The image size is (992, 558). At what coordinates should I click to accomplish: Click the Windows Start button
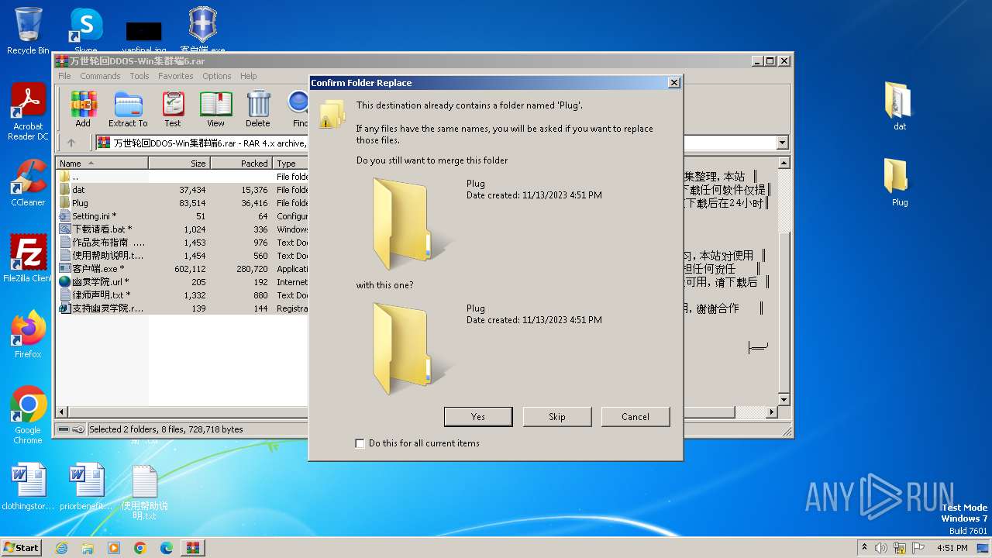point(21,547)
